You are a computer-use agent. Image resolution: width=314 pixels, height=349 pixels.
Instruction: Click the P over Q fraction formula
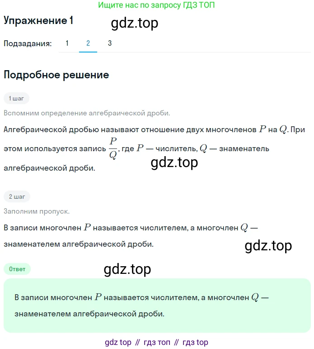tap(112, 148)
